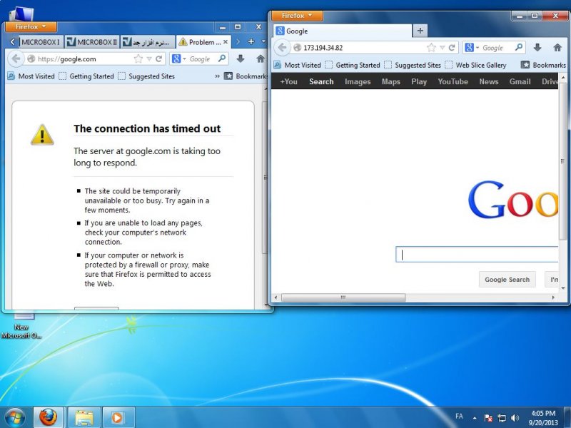
Task: Choose search engine in right Firefox search box
Action: (x=472, y=47)
